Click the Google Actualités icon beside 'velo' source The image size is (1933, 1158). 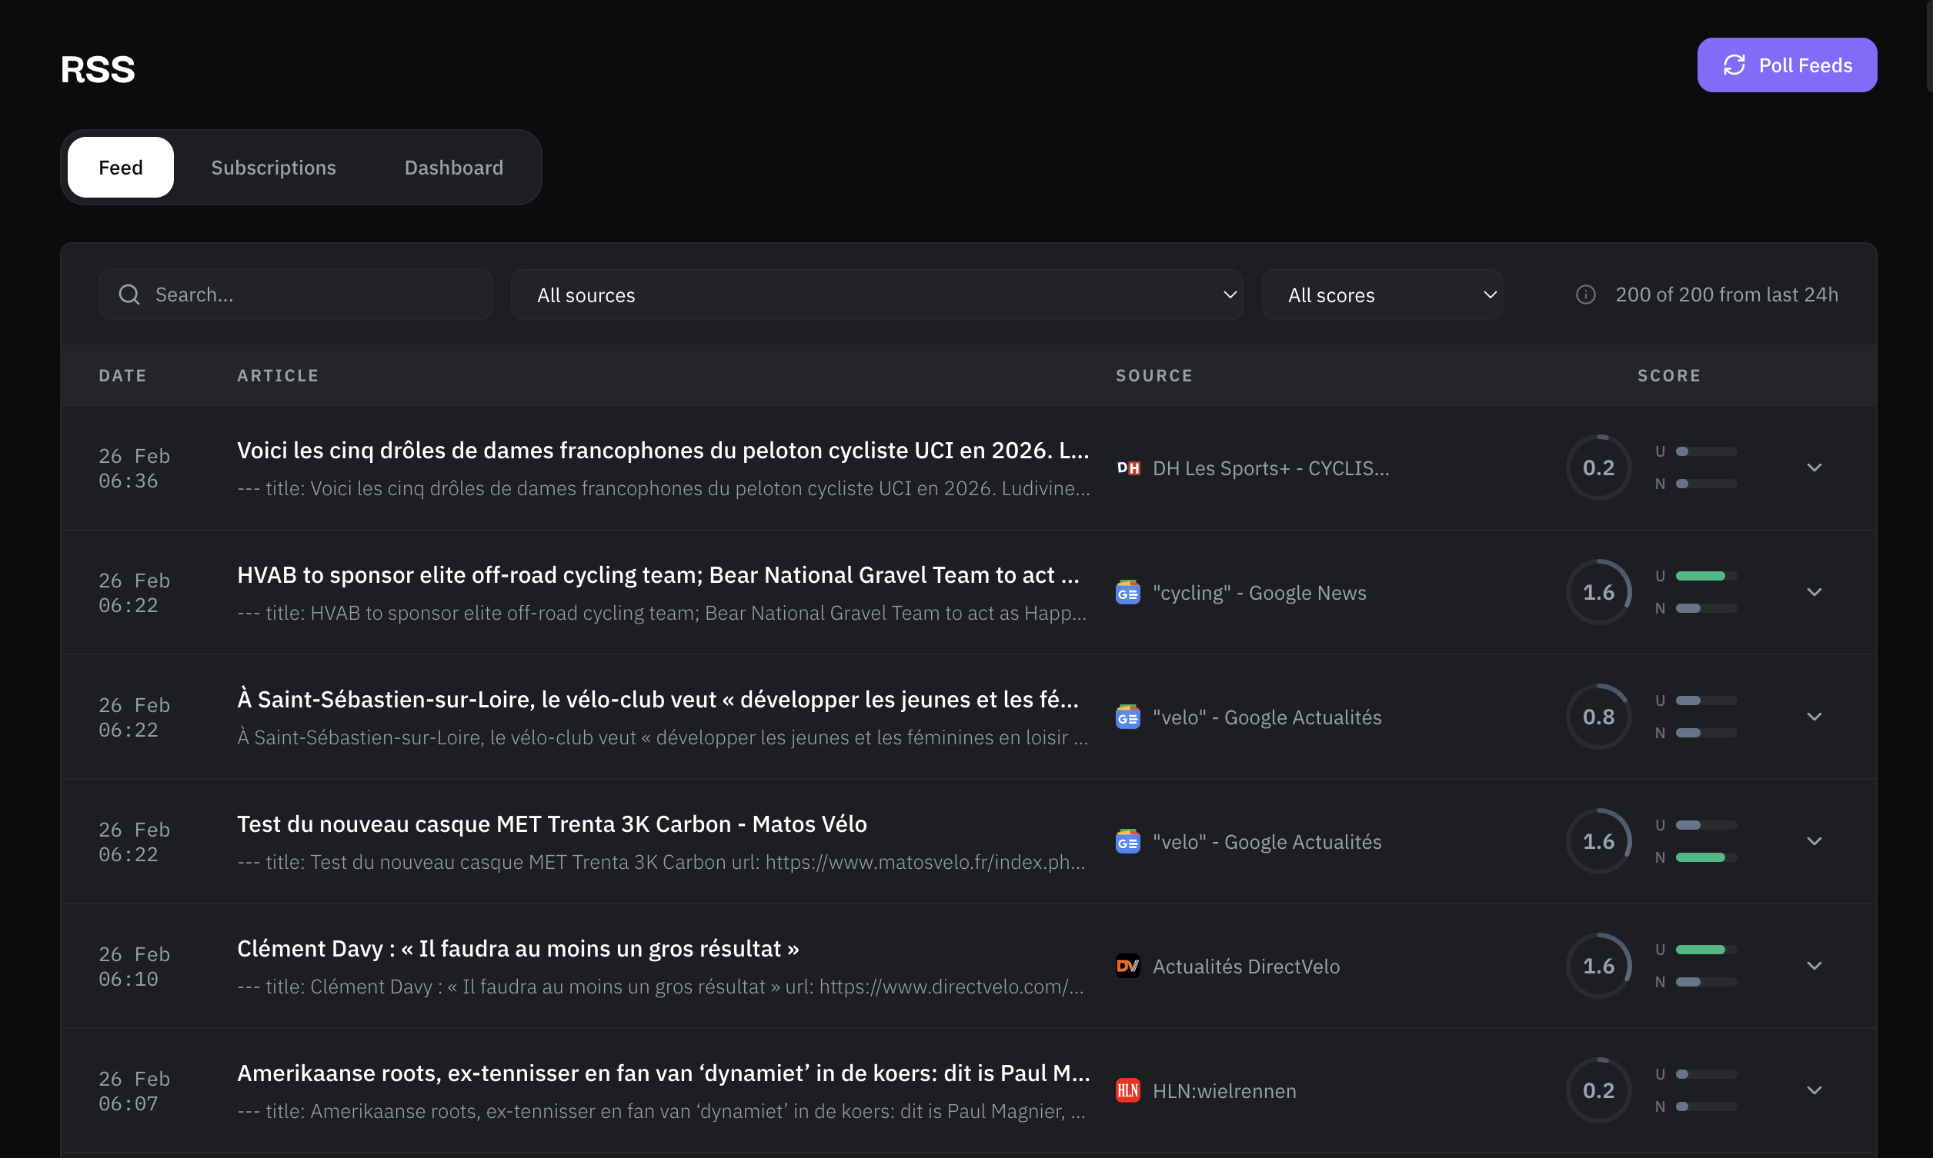[1128, 717]
